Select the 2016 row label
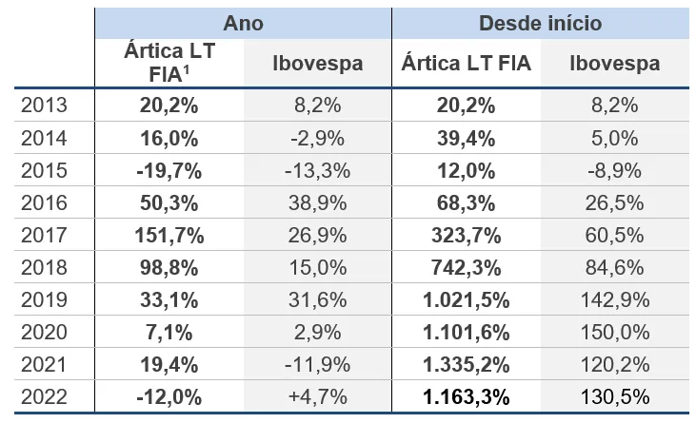The width and height of the screenshot is (696, 423). pyautogui.click(x=45, y=202)
